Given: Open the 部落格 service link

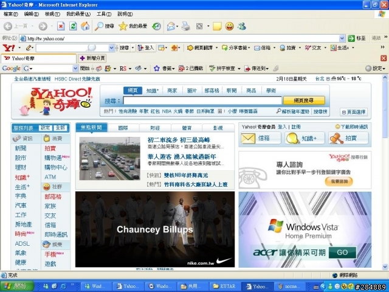Looking at the screenshot, I should pos(53,196).
